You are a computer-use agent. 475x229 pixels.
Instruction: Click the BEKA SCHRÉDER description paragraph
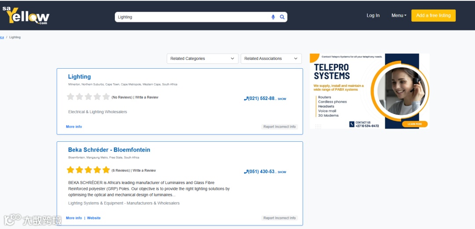click(x=149, y=188)
